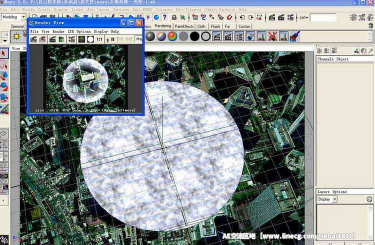Open render globals on status line

tap(290, 17)
